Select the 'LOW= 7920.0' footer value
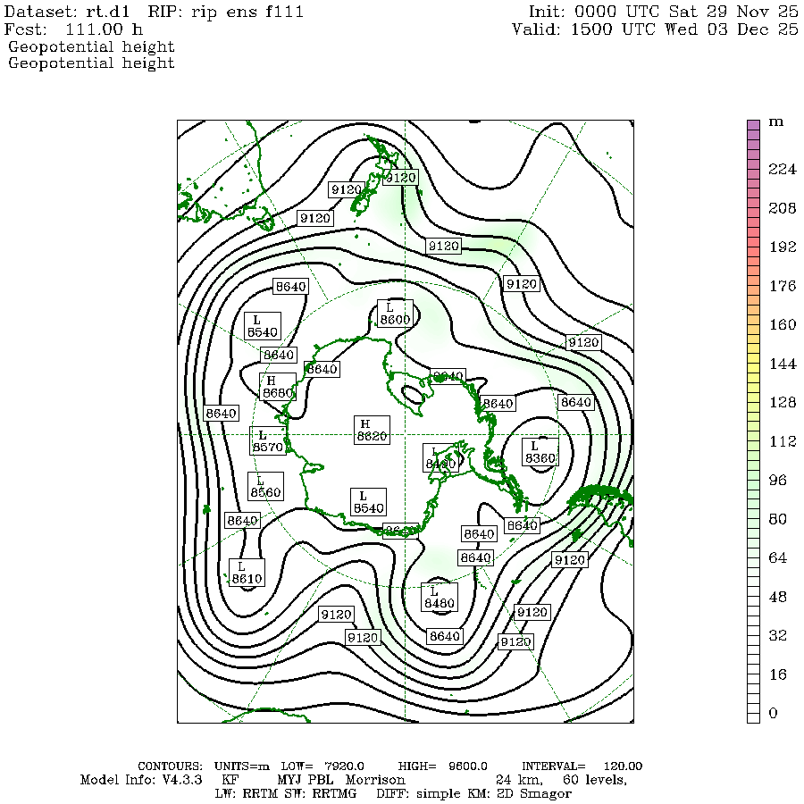The height and width of the screenshot is (804, 804). [x=323, y=766]
